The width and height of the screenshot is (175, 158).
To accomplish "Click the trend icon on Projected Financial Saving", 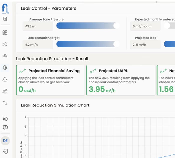I will click(23, 71).
